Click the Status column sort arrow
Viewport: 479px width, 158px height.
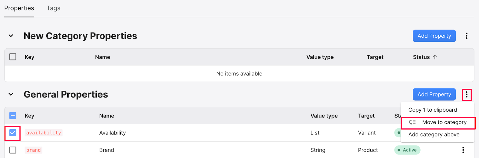[x=435, y=57]
